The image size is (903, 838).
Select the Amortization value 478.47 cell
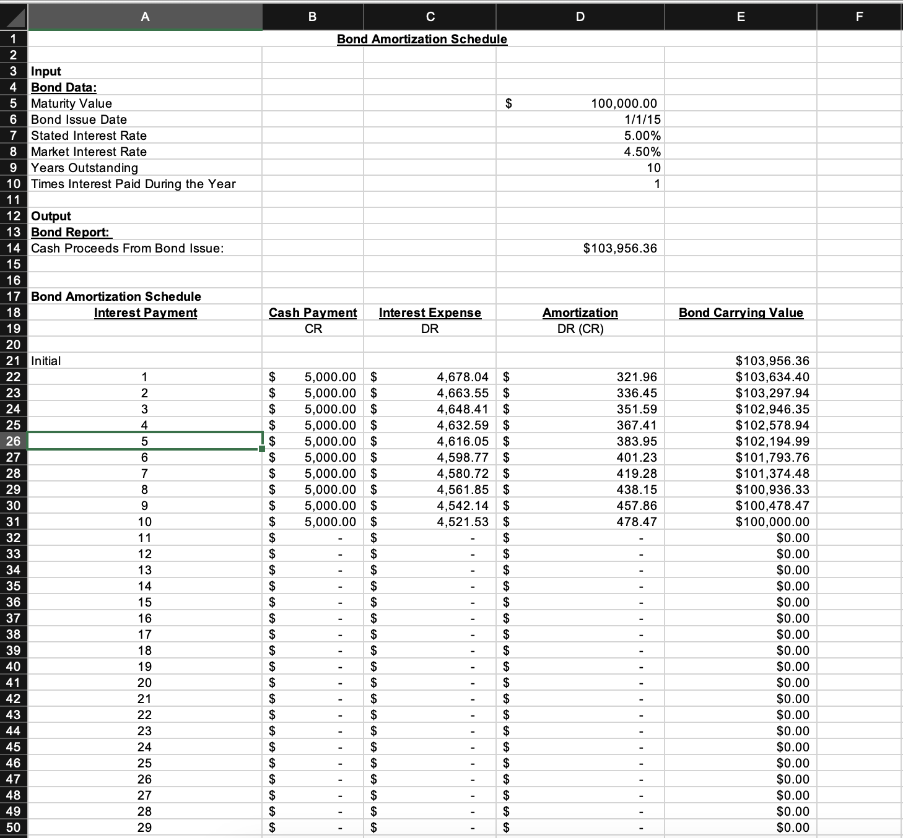[x=579, y=521]
